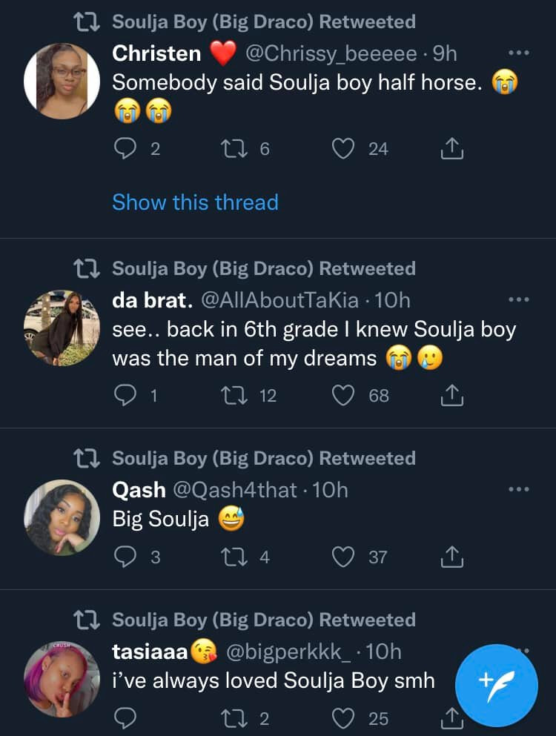
Task: Reply to da brat.'s 6th grade tweet
Action: (x=123, y=396)
